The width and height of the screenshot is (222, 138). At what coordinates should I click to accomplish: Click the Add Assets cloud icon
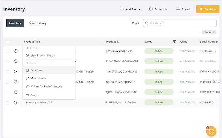(x=122, y=9)
